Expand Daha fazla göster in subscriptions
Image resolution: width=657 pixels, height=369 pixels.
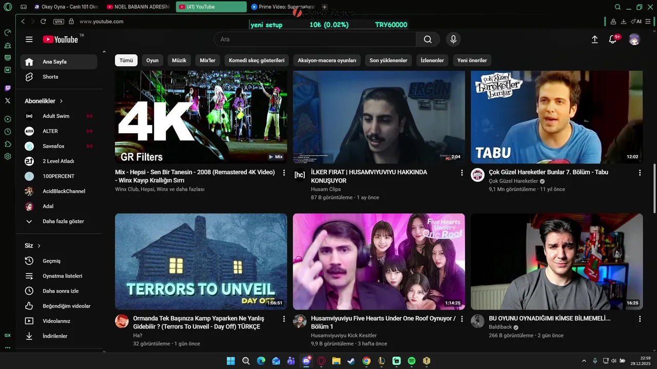coord(59,221)
